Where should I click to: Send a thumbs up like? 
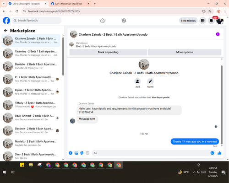tap(219, 153)
